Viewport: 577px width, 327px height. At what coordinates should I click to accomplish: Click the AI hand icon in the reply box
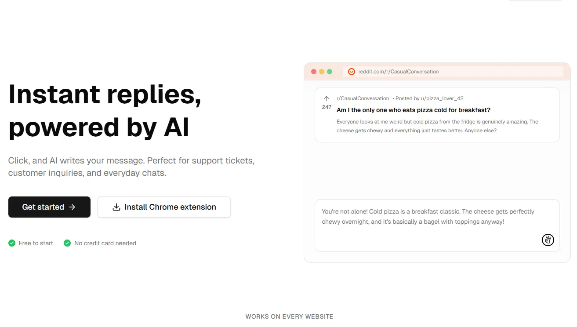[548, 240]
